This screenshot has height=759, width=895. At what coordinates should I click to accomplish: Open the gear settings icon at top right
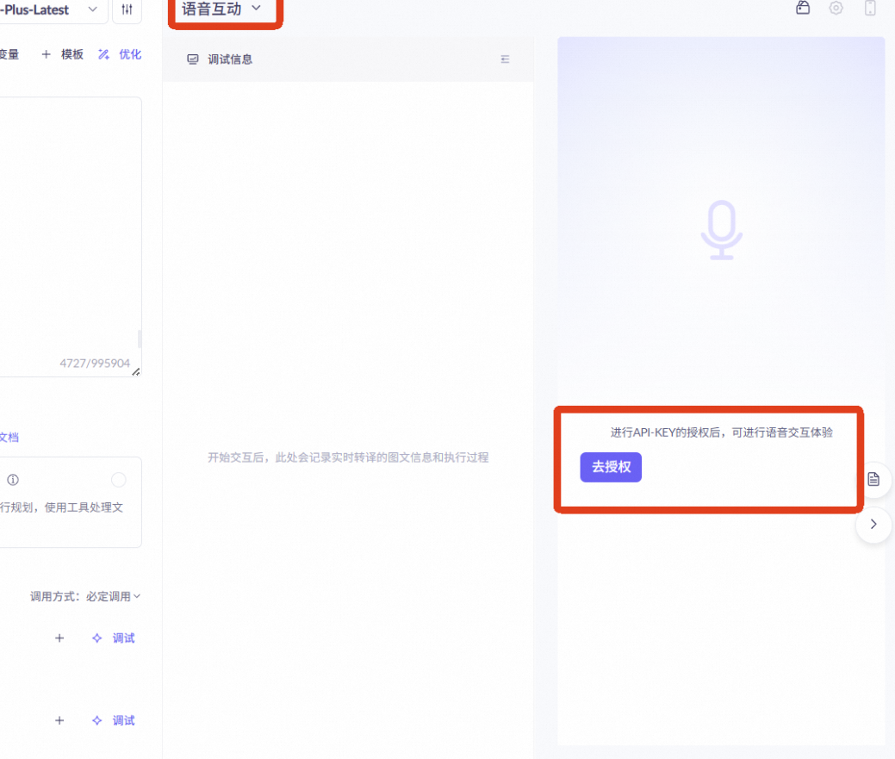836,8
